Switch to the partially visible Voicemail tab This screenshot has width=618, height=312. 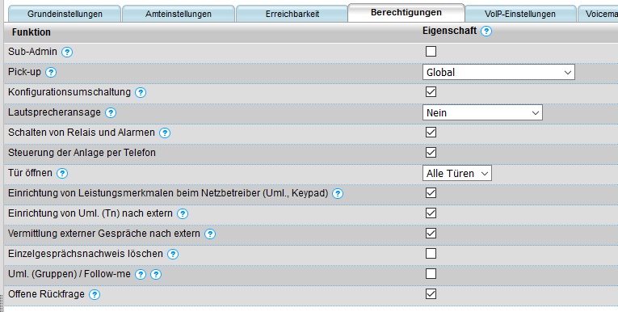tap(599, 14)
